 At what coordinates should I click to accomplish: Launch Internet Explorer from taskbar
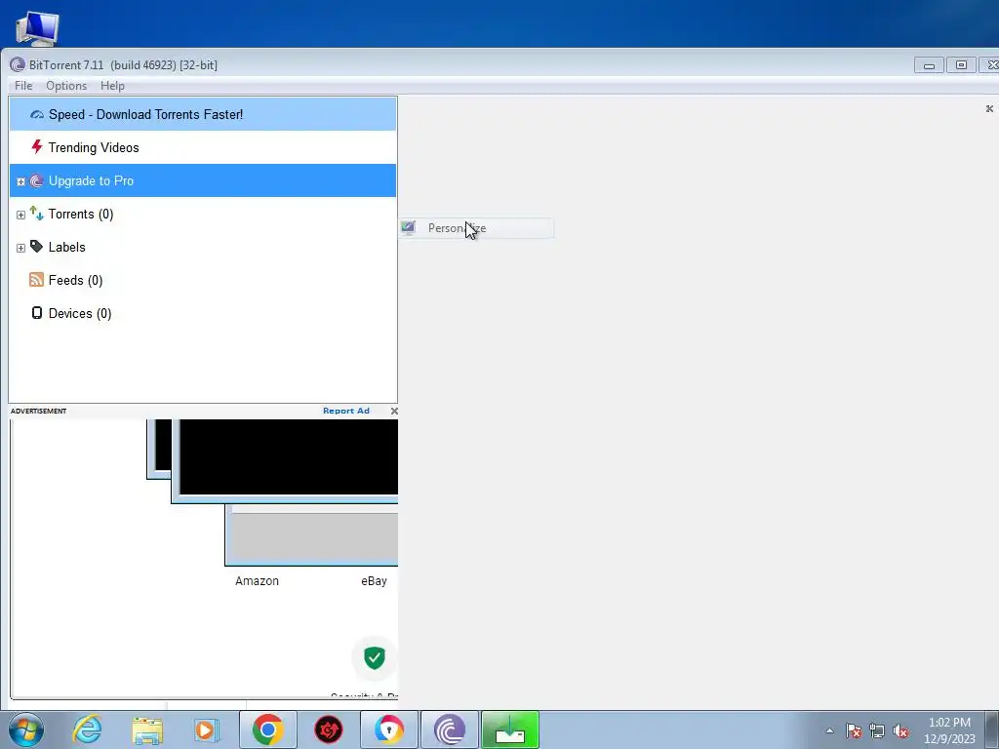(87, 729)
